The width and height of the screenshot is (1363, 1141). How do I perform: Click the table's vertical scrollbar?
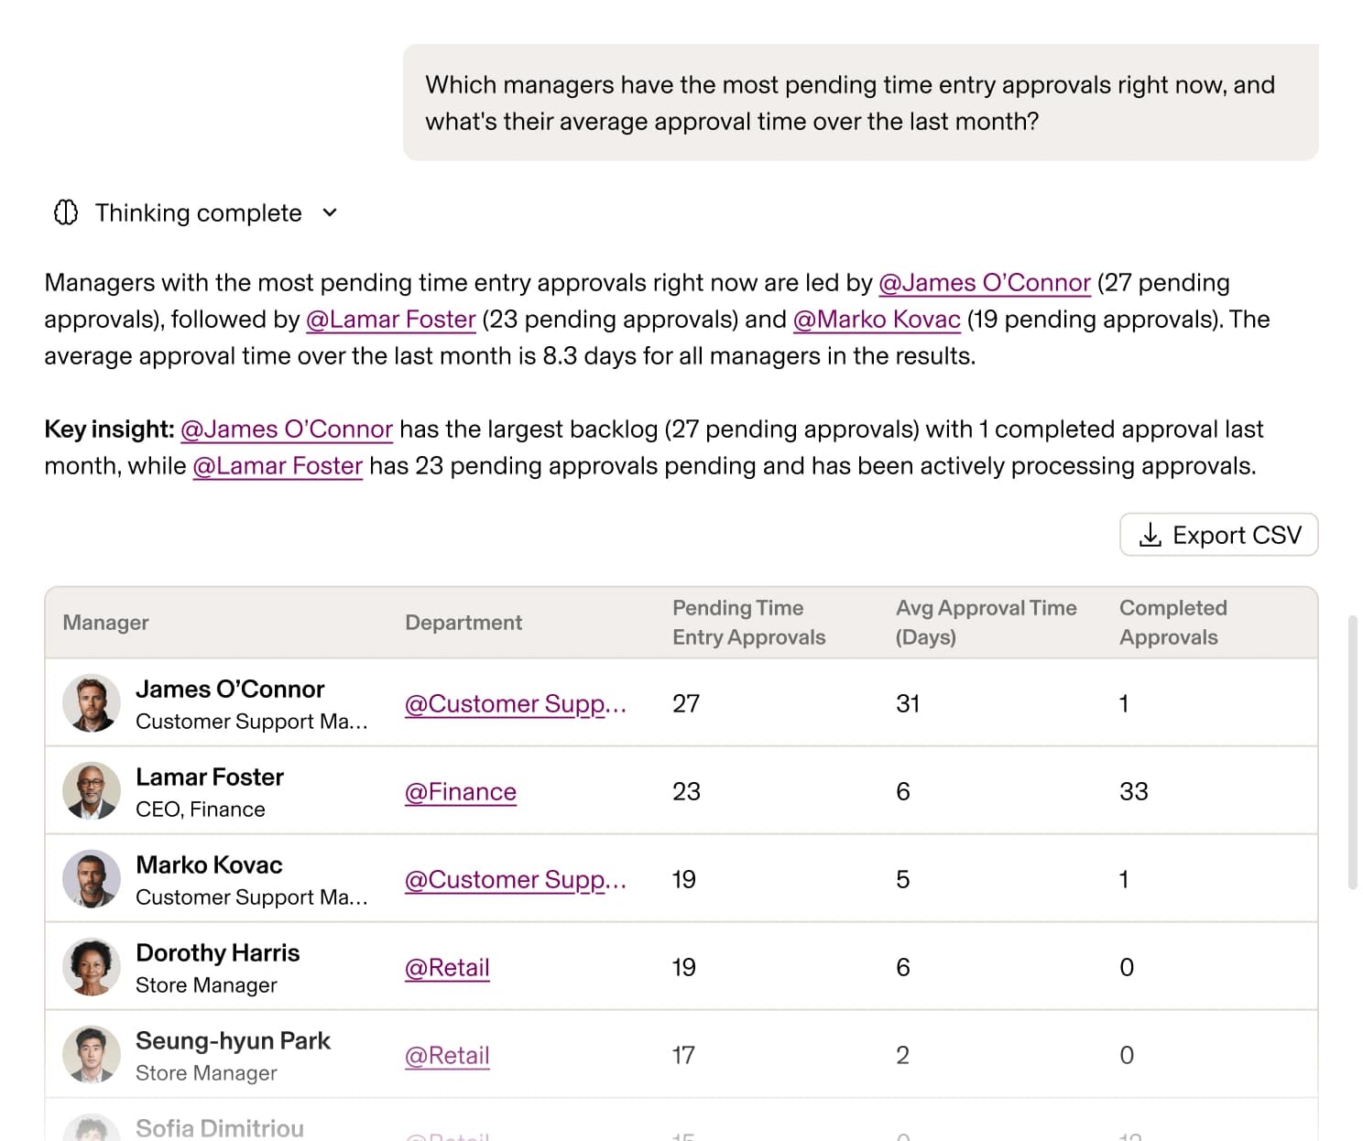1352,752
